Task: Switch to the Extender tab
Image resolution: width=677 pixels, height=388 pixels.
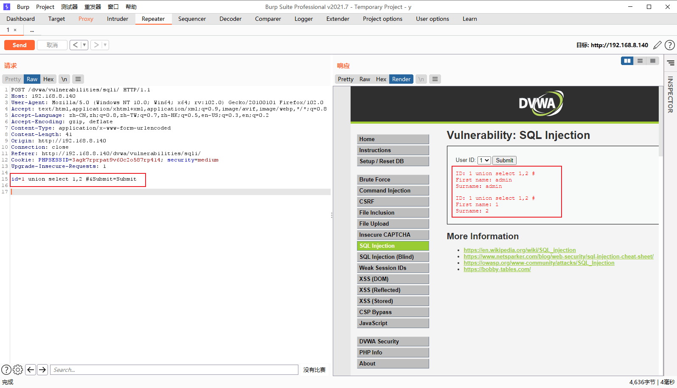Action: (338, 19)
